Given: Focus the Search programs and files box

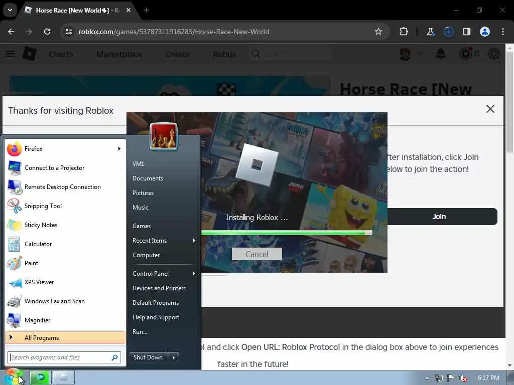Looking at the screenshot, I should [64, 357].
